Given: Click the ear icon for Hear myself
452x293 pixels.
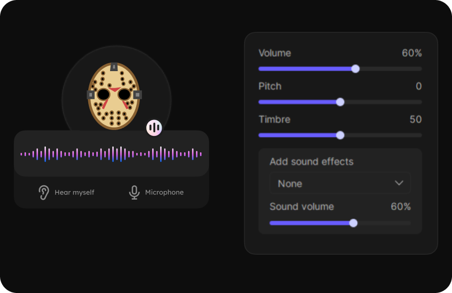Looking at the screenshot, I should pyautogui.click(x=44, y=192).
